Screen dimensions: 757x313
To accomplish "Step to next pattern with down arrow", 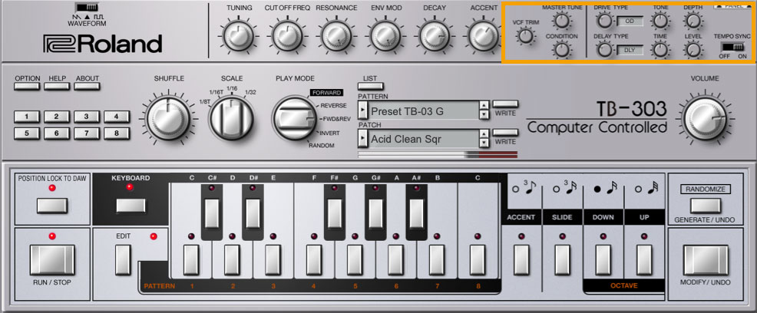I will (484, 115).
